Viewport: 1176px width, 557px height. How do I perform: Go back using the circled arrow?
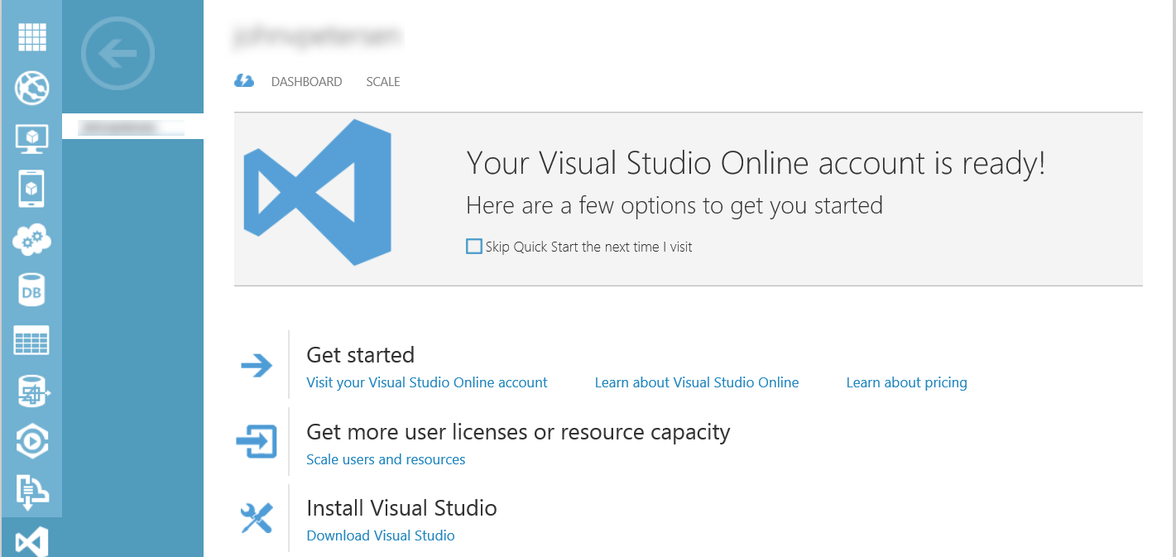tap(118, 55)
